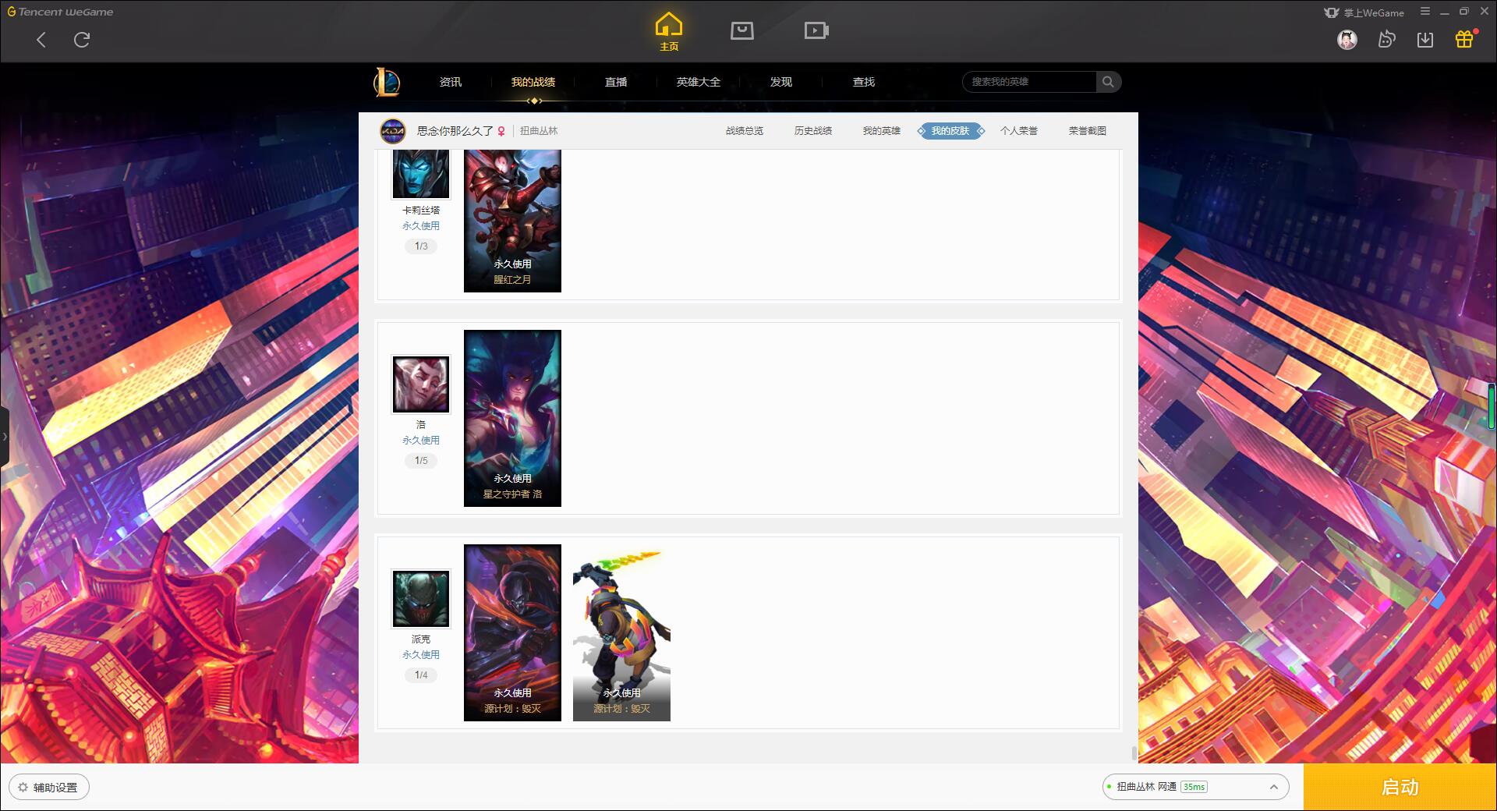This screenshot has height=811, width=1497.
Task: Click the 1/5 skin count badge
Action: (x=421, y=461)
